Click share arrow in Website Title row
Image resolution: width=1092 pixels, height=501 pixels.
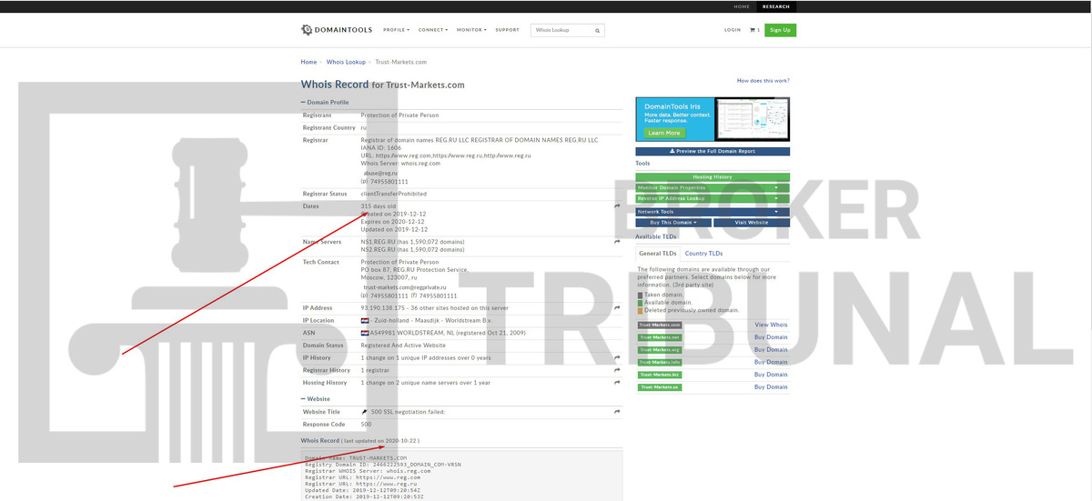(617, 412)
